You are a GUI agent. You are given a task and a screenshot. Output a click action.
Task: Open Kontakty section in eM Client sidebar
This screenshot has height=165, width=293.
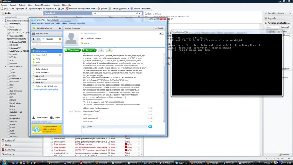pos(22,150)
